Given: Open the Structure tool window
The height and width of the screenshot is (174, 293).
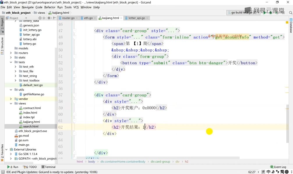Looking at the screenshot, I should tap(2, 46).
